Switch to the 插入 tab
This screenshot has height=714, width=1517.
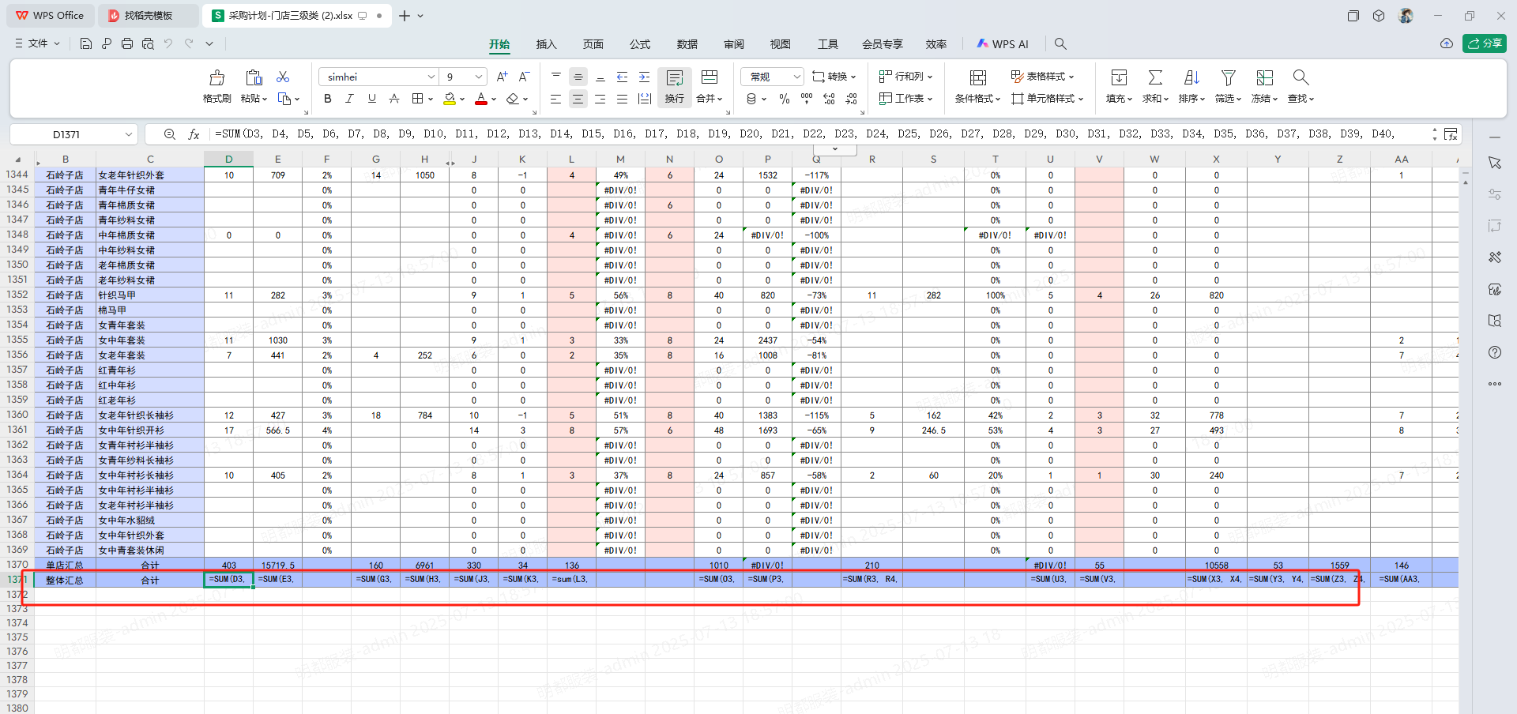[x=546, y=44]
